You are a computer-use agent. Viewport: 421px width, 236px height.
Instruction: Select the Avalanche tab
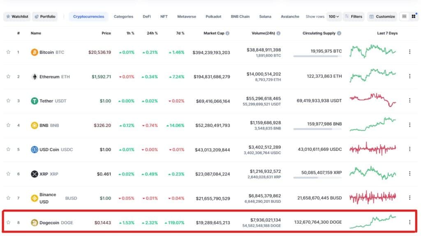[x=290, y=16]
